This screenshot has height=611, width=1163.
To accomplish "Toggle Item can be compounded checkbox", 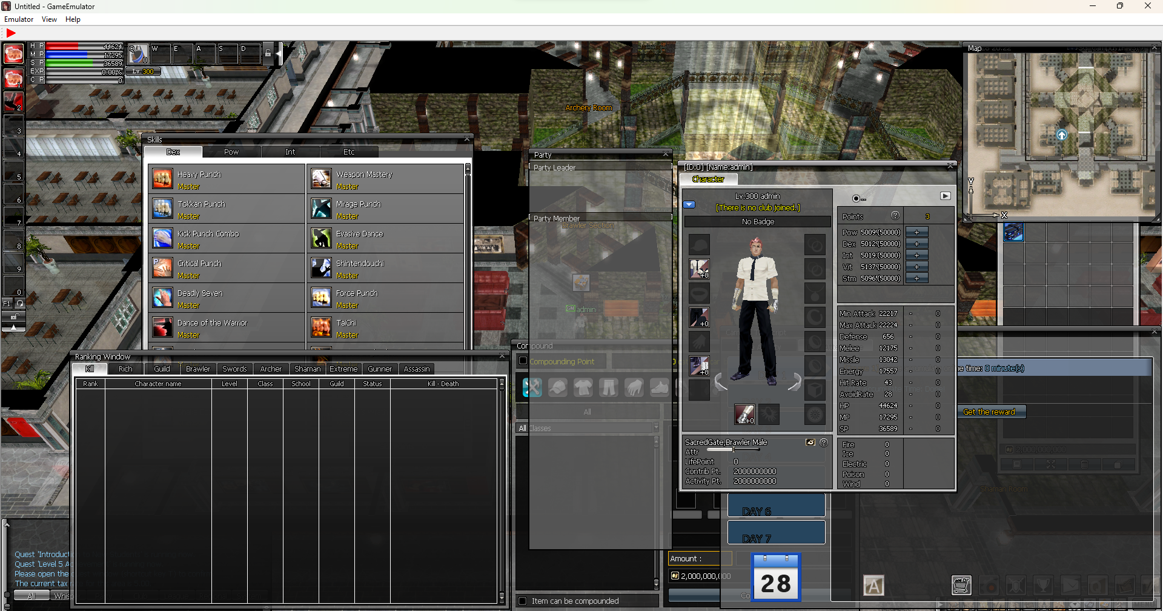I will [523, 601].
